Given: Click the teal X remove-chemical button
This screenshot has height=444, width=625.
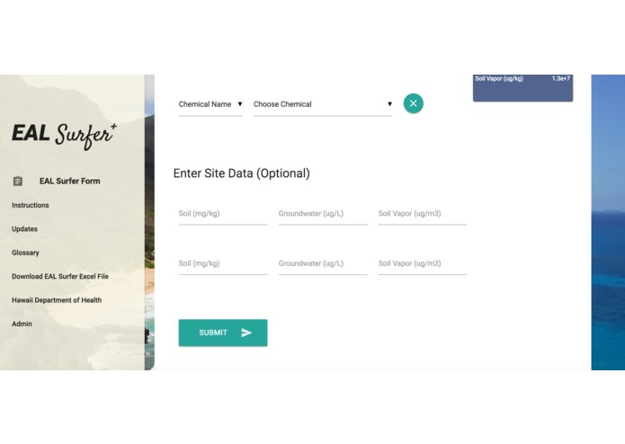Looking at the screenshot, I should [x=414, y=103].
